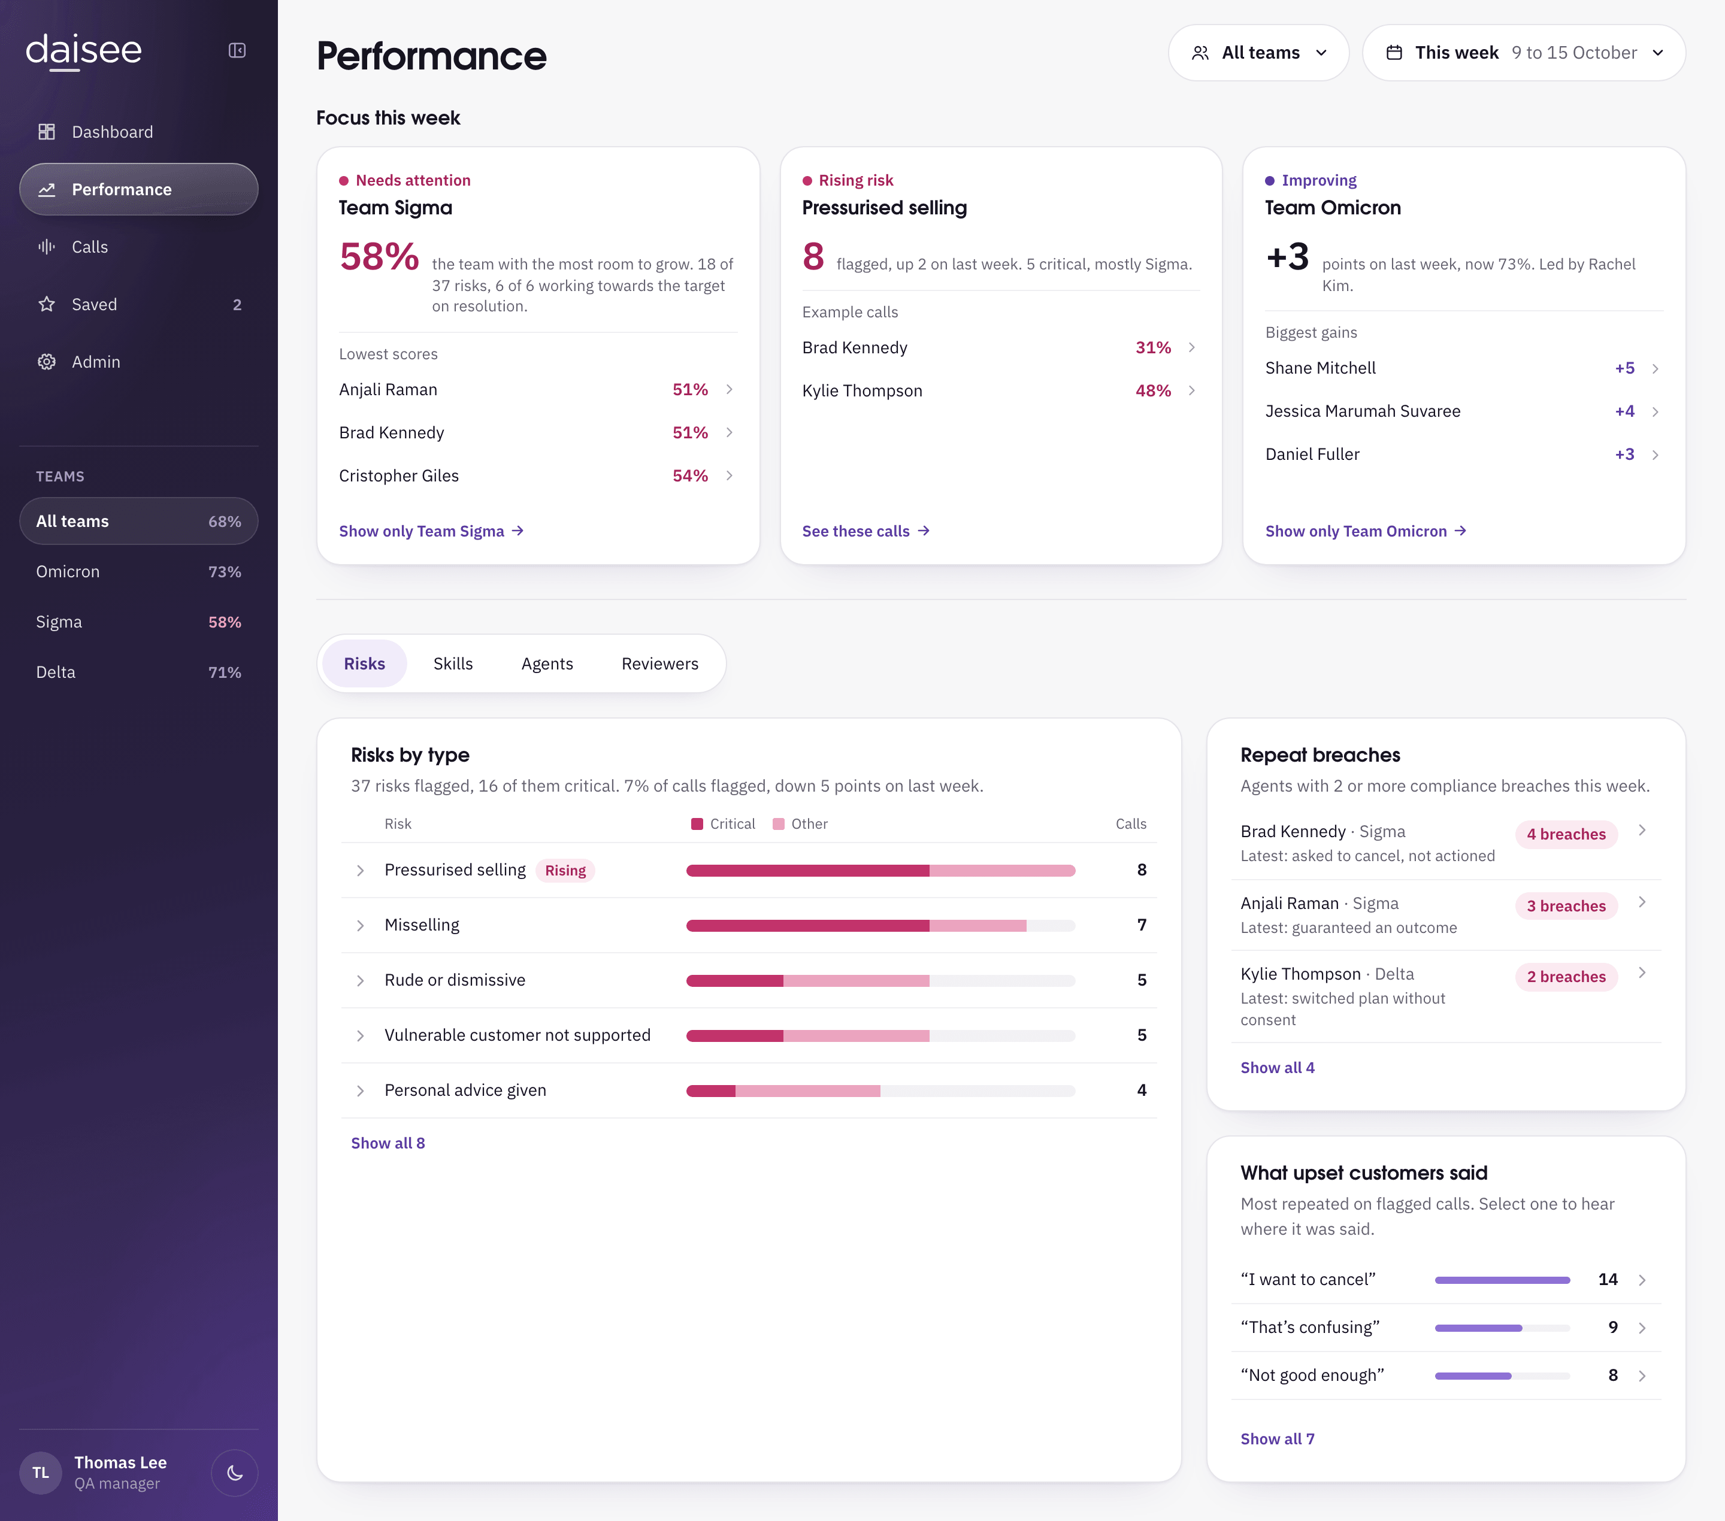Click the Dashboard grid icon
Image resolution: width=1725 pixels, height=1521 pixels.
(46, 132)
